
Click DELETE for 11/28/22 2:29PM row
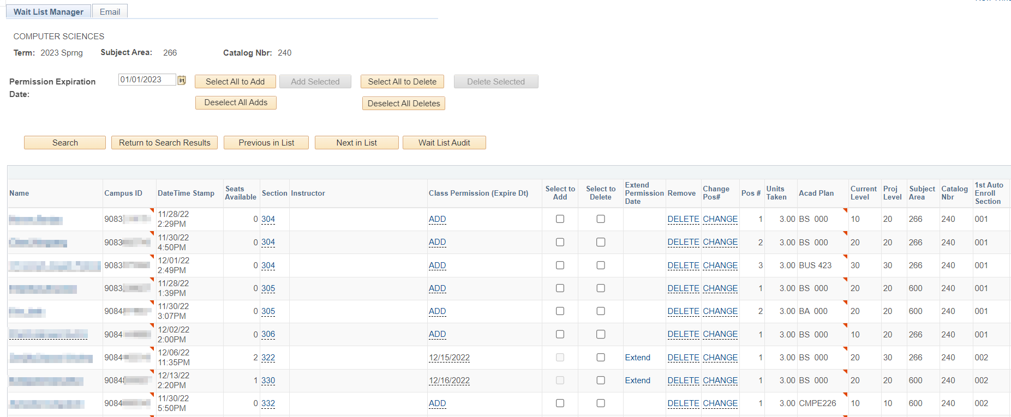tap(683, 219)
